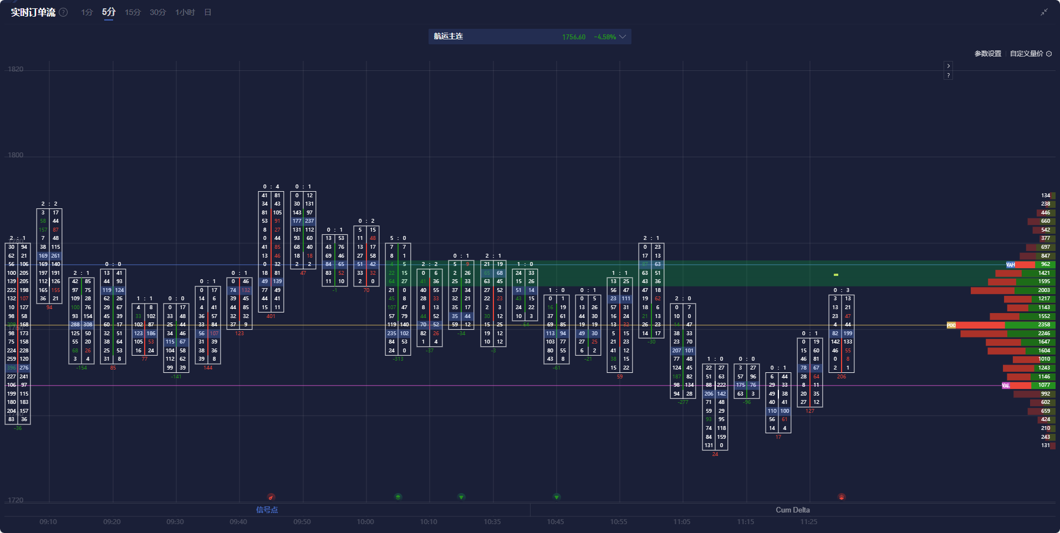
Task: Open 参数设置 parameter settings
Action: pos(987,54)
